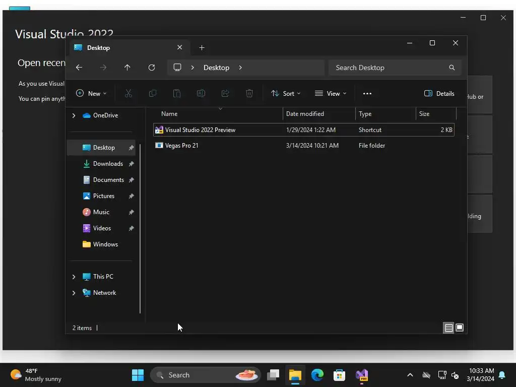Click the search magnifier in Search Desktop
This screenshot has width=516, height=387.
(x=452, y=68)
